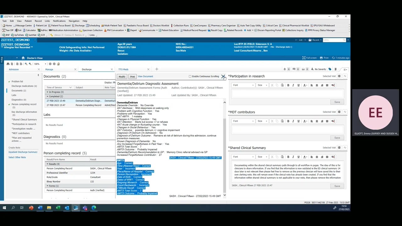Switch to the TTO Meds tab

tap(123, 69)
